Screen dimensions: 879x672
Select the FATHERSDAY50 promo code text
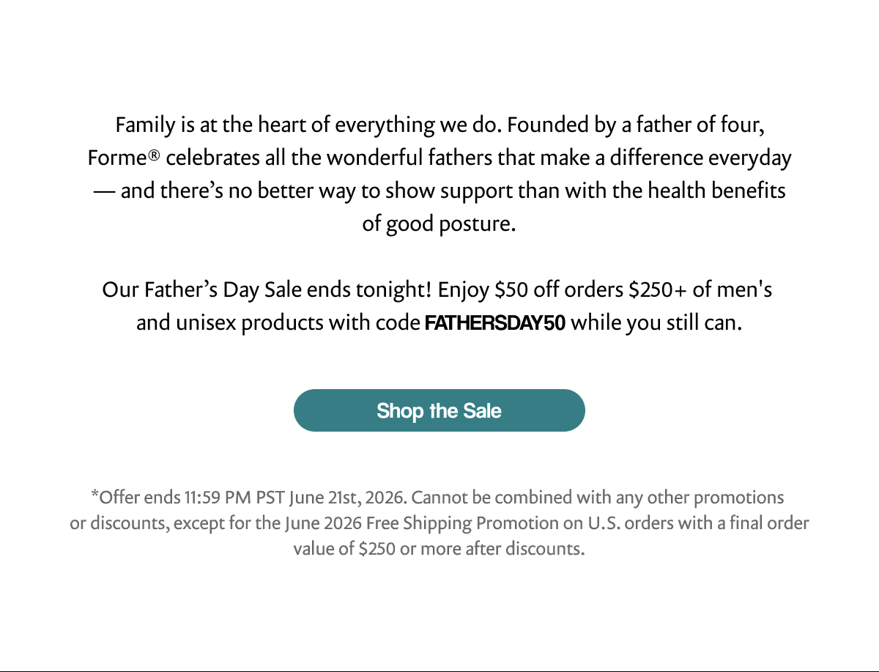tap(495, 323)
